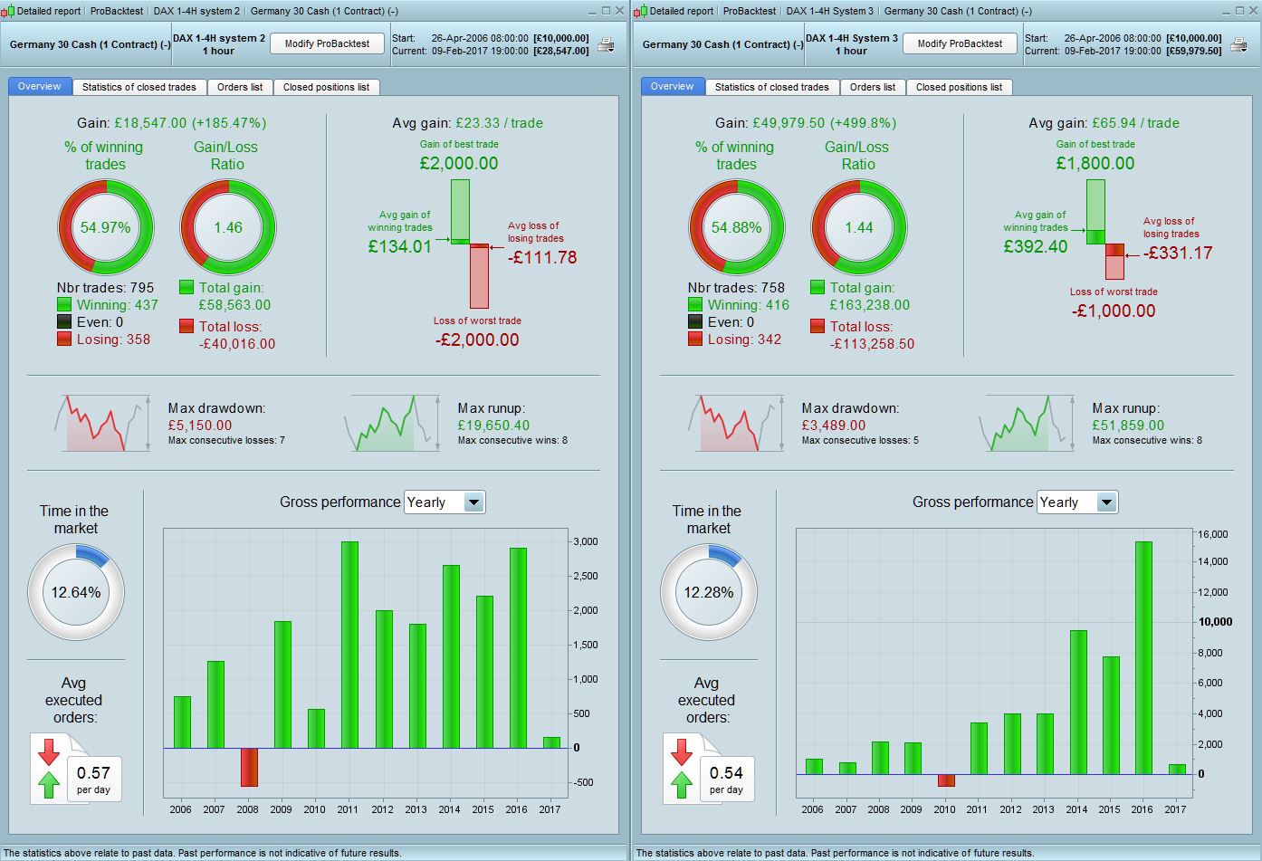Expand the Yearly dropdown in system 2 window

tap(445, 502)
